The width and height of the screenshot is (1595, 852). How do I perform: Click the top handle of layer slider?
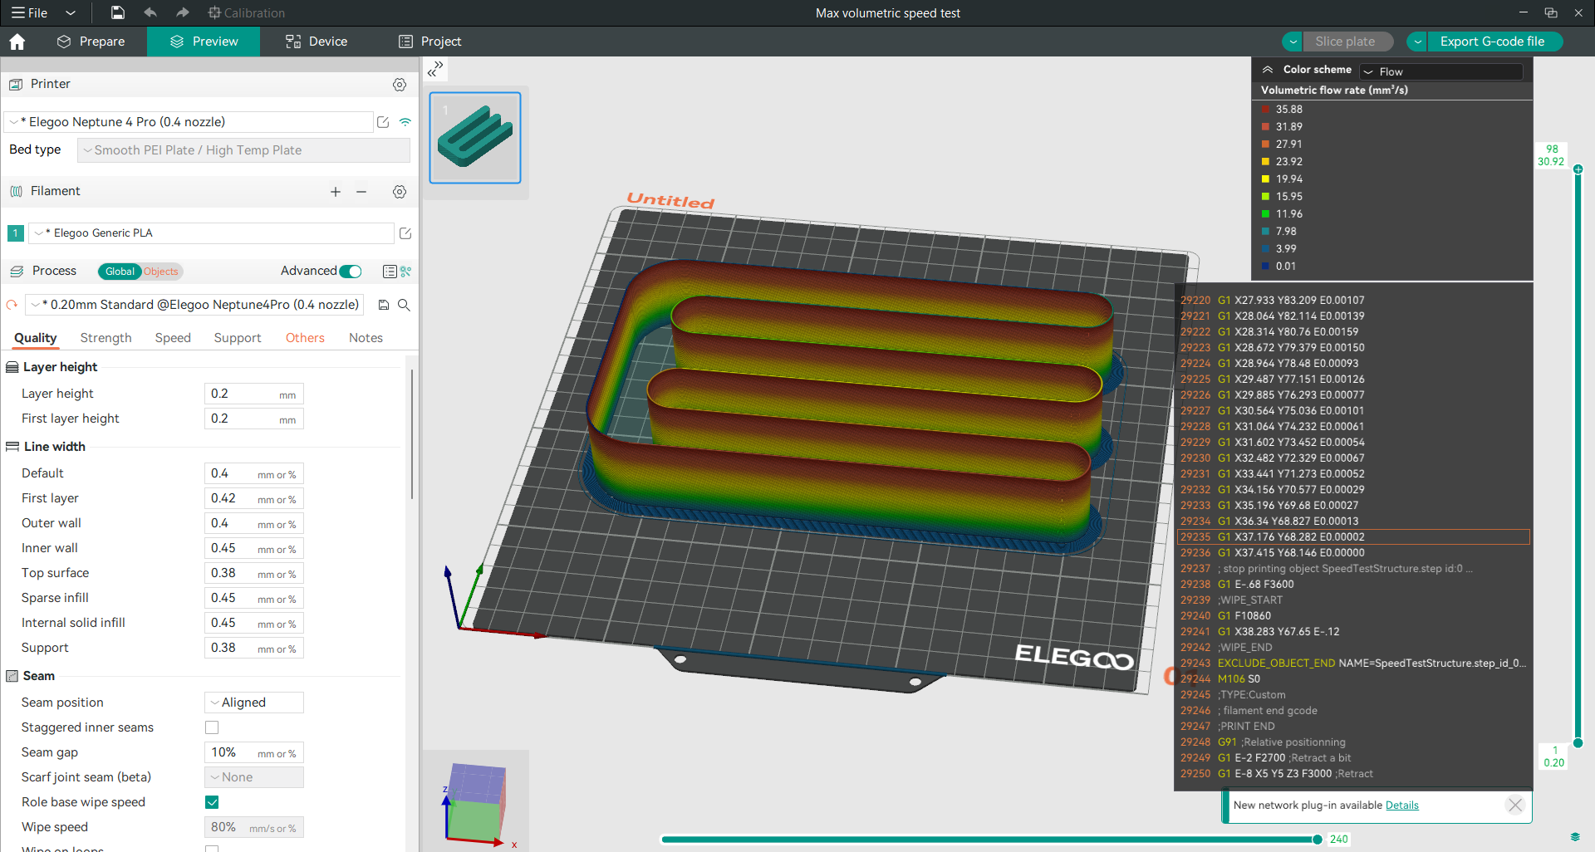pyautogui.click(x=1578, y=169)
